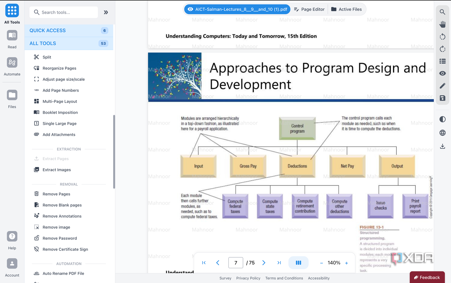Collapse tools panel with double chevron
This screenshot has height=283, width=451.
pos(106,12)
